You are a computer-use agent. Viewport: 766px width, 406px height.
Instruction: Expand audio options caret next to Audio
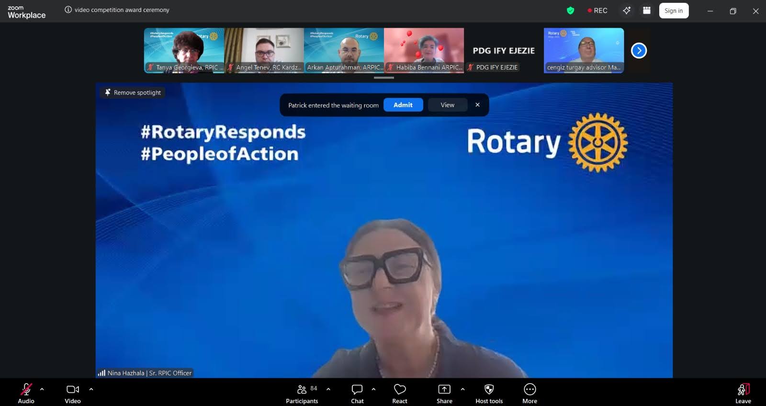point(42,389)
